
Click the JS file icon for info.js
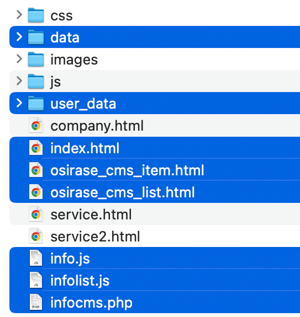click(36, 258)
